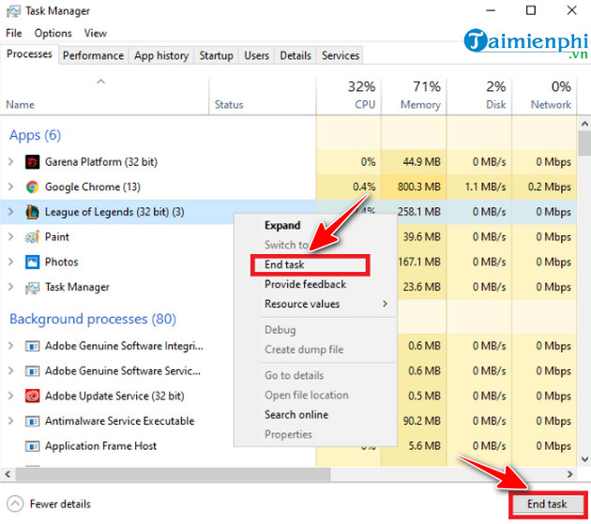Expand the Garena Platform process group
Screen dimensions: 591x524
tap(11, 162)
